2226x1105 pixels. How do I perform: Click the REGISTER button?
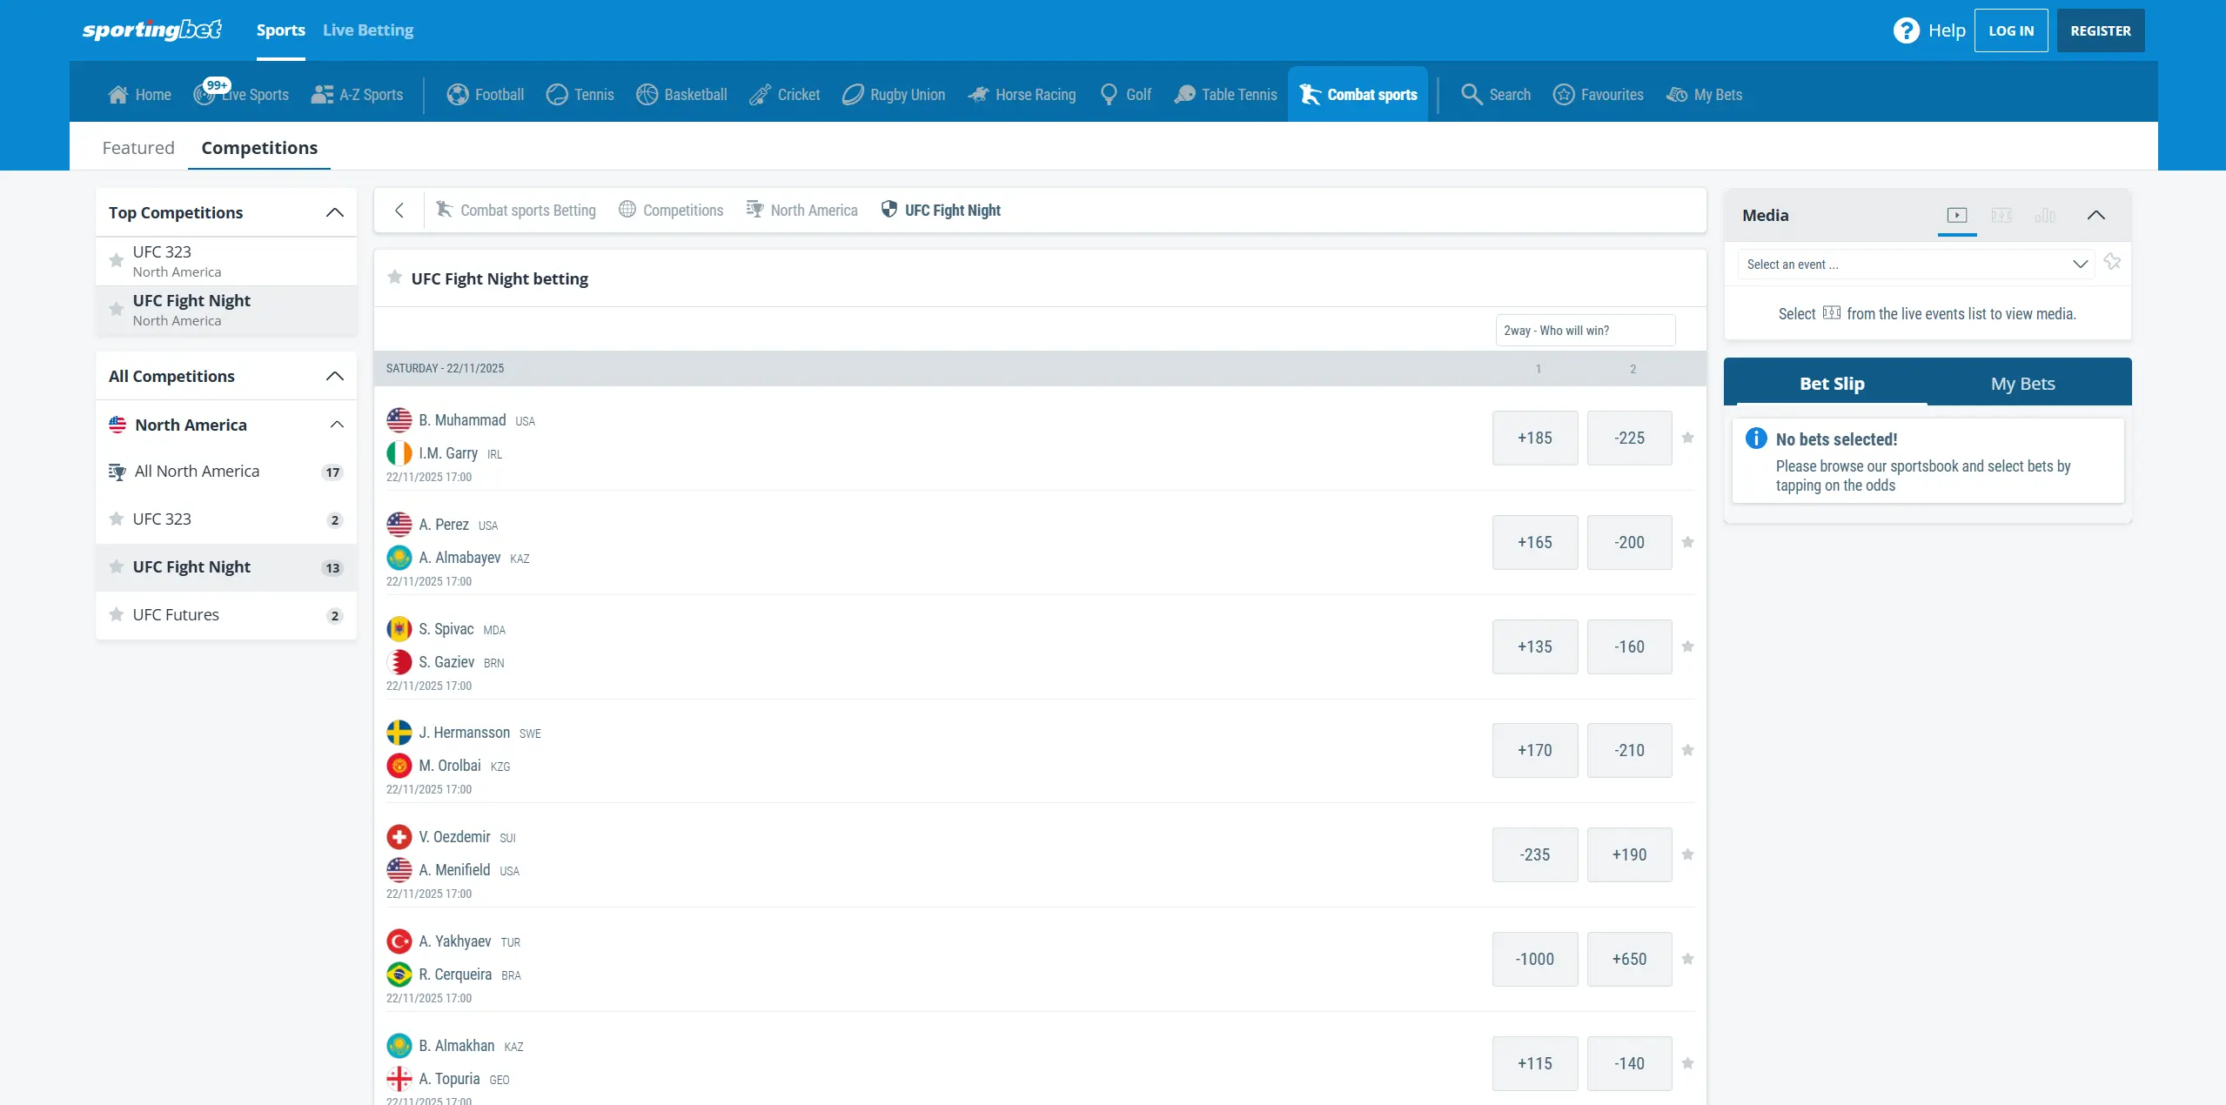click(2100, 30)
